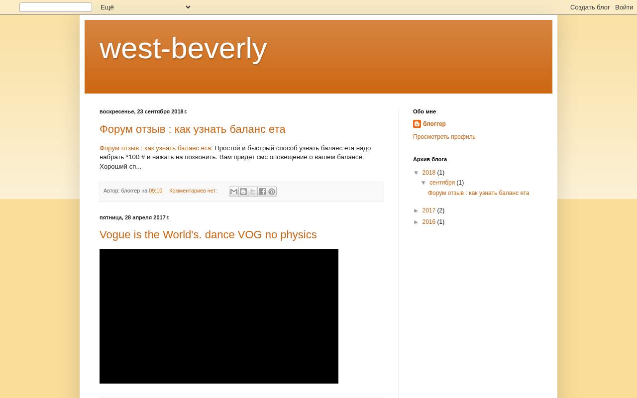Image resolution: width=637 pixels, height=398 pixels.
Task: Open archived post Форум отзыв in sidebar
Action: point(479,193)
